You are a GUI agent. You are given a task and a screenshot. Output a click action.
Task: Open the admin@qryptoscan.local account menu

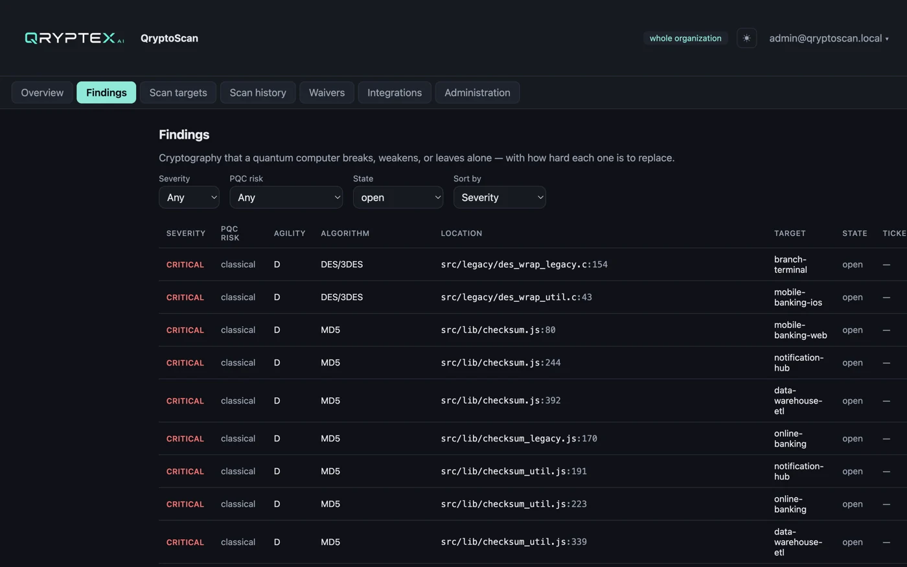[x=829, y=38]
